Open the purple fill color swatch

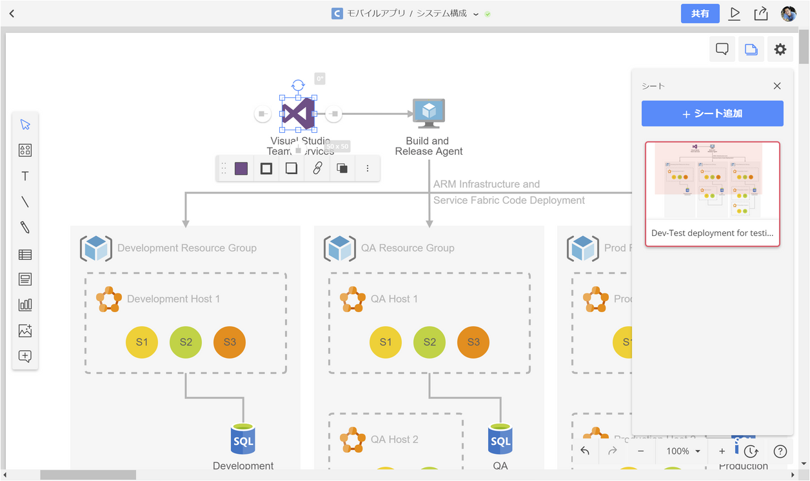tap(241, 168)
